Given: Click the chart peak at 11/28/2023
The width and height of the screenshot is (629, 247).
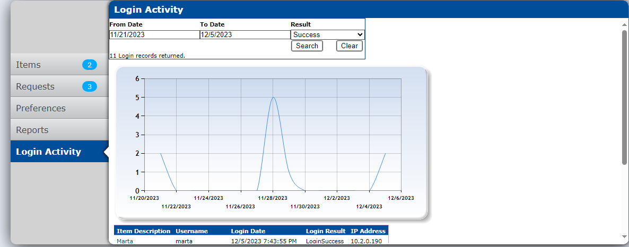Looking at the screenshot, I should pos(273,98).
